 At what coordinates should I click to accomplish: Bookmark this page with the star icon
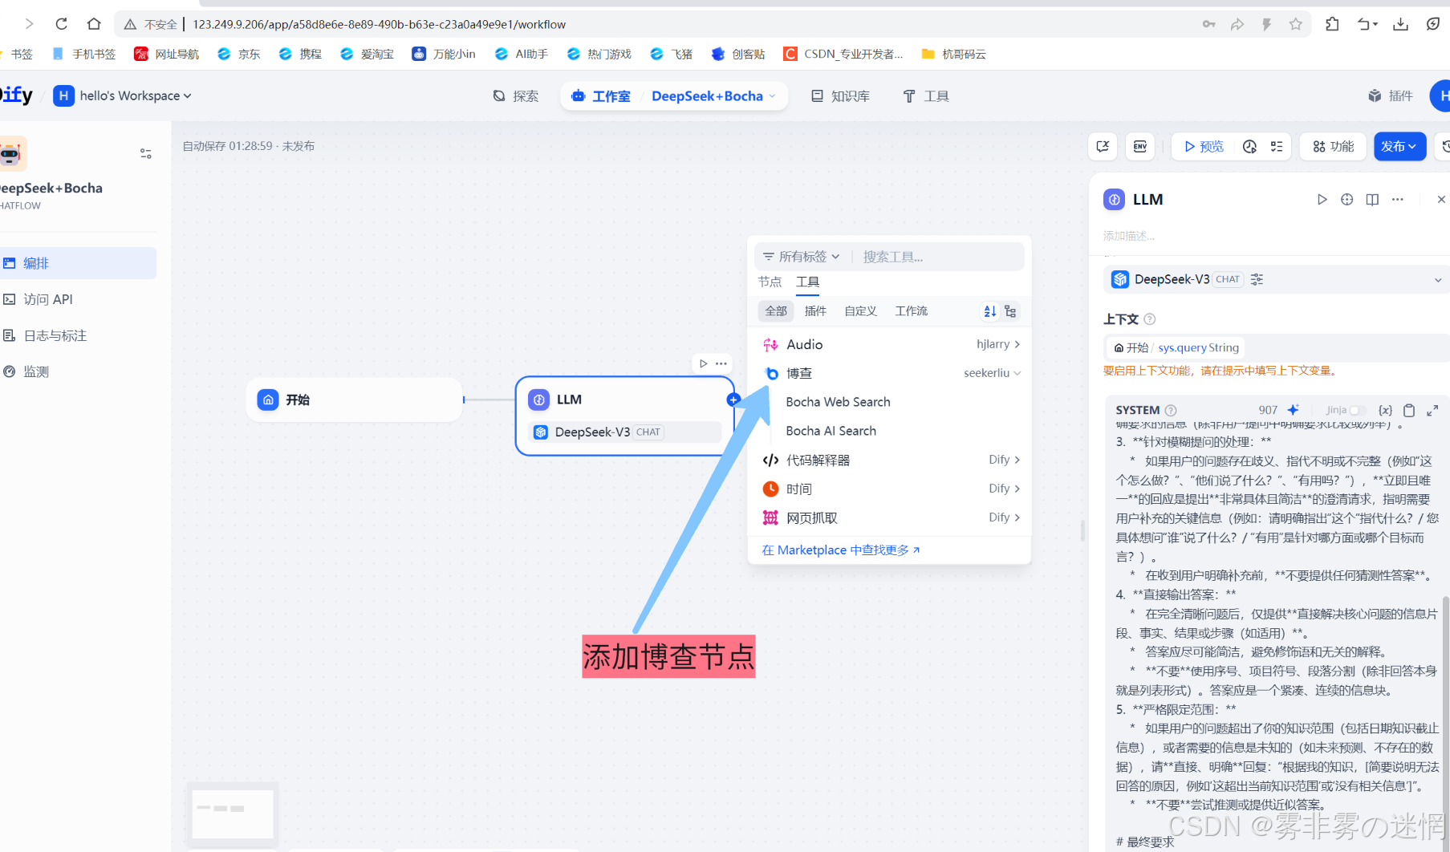click(1295, 24)
